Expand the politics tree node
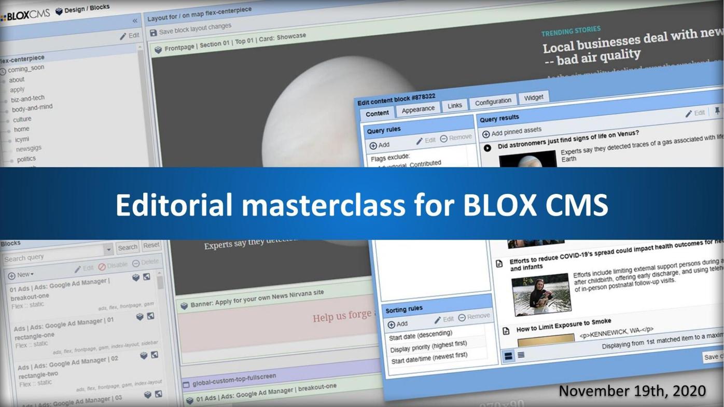This screenshot has width=724, height=407. click(11, 161)
